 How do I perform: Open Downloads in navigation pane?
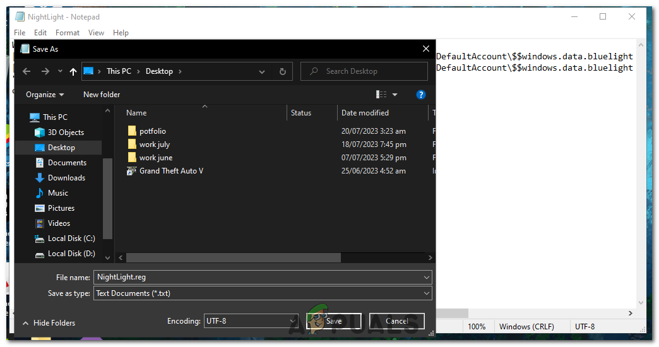(66, 178)
